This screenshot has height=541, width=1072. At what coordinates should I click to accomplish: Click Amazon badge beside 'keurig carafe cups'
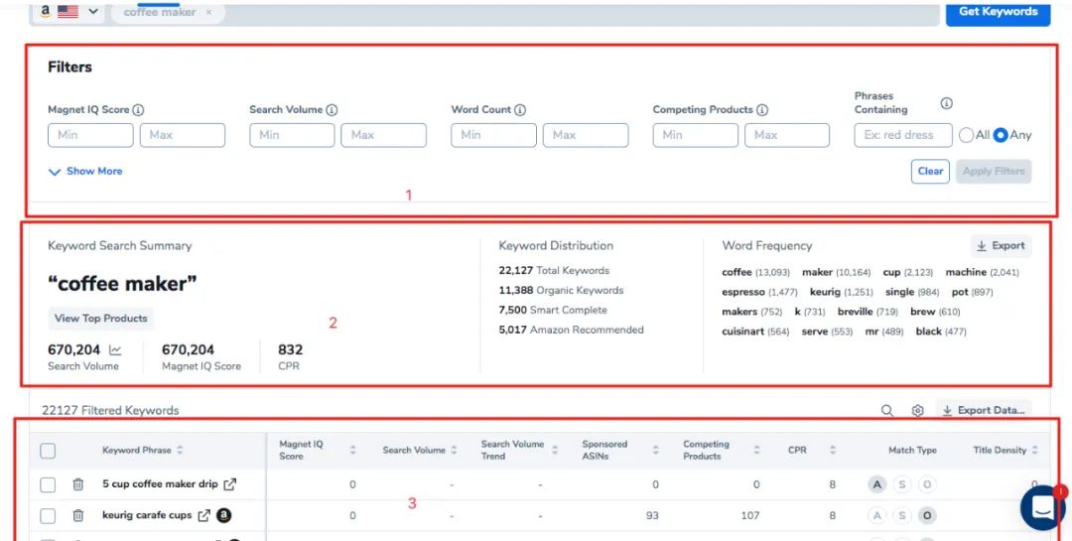[x=224, y=515]
